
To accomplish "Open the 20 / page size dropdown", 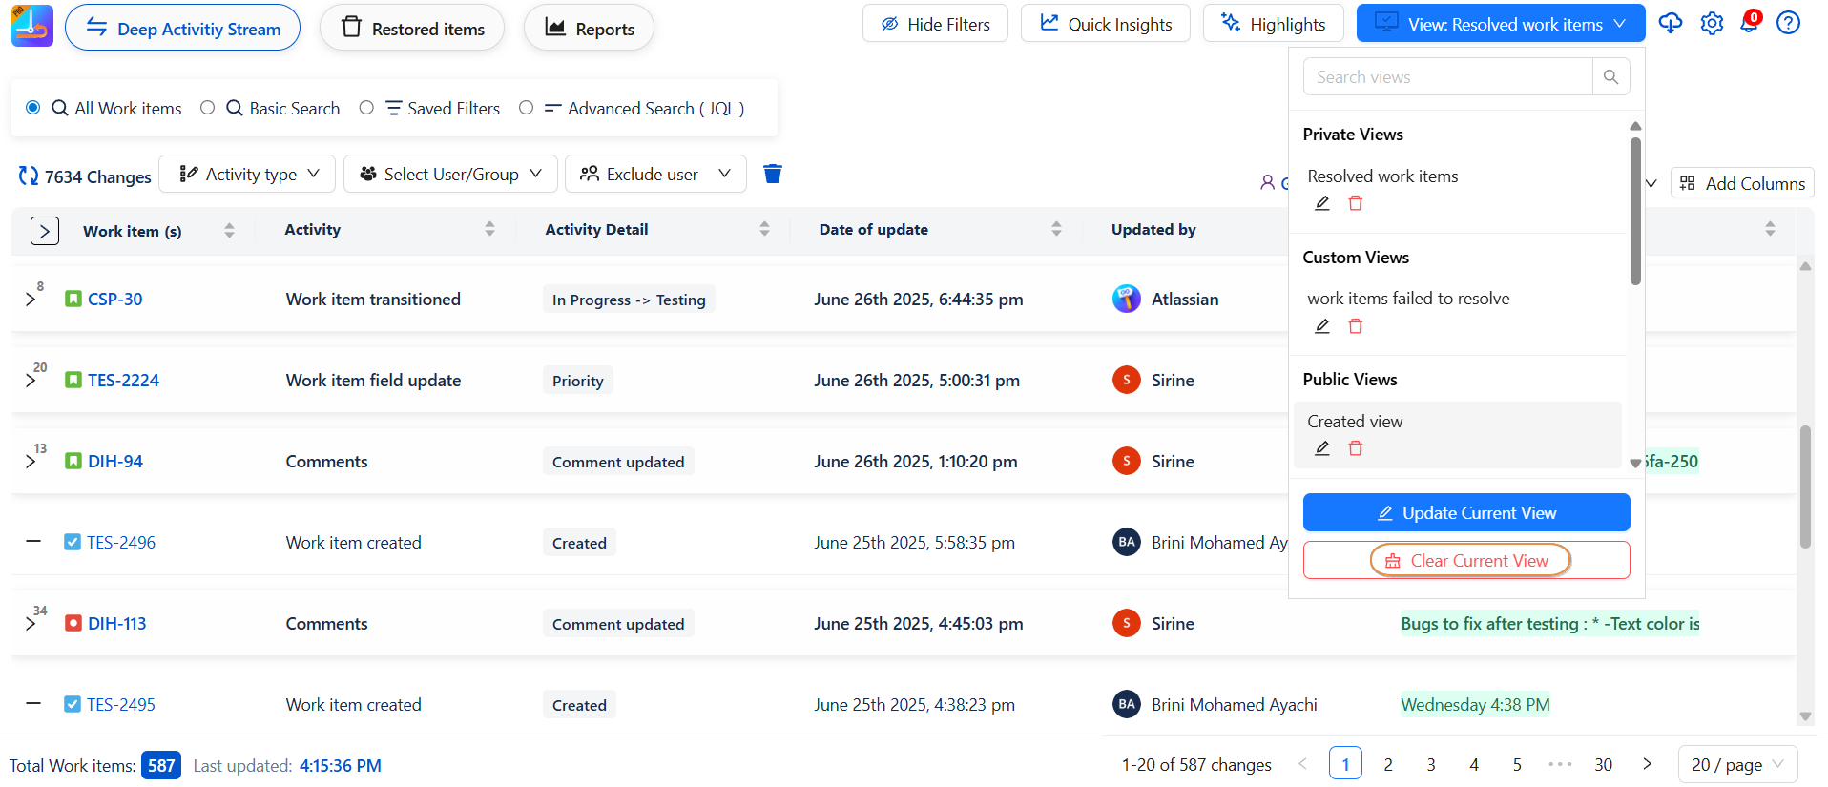I will [x=1736, y=764].
